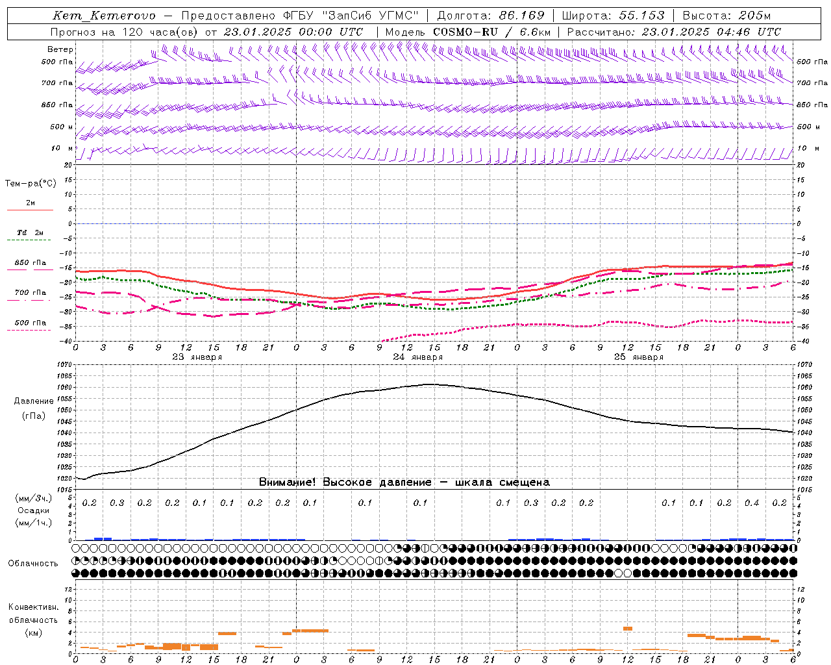This screenshot has height=665, width=831.
Task: Click the left 500 м wind level label
Action: [62, 127]
